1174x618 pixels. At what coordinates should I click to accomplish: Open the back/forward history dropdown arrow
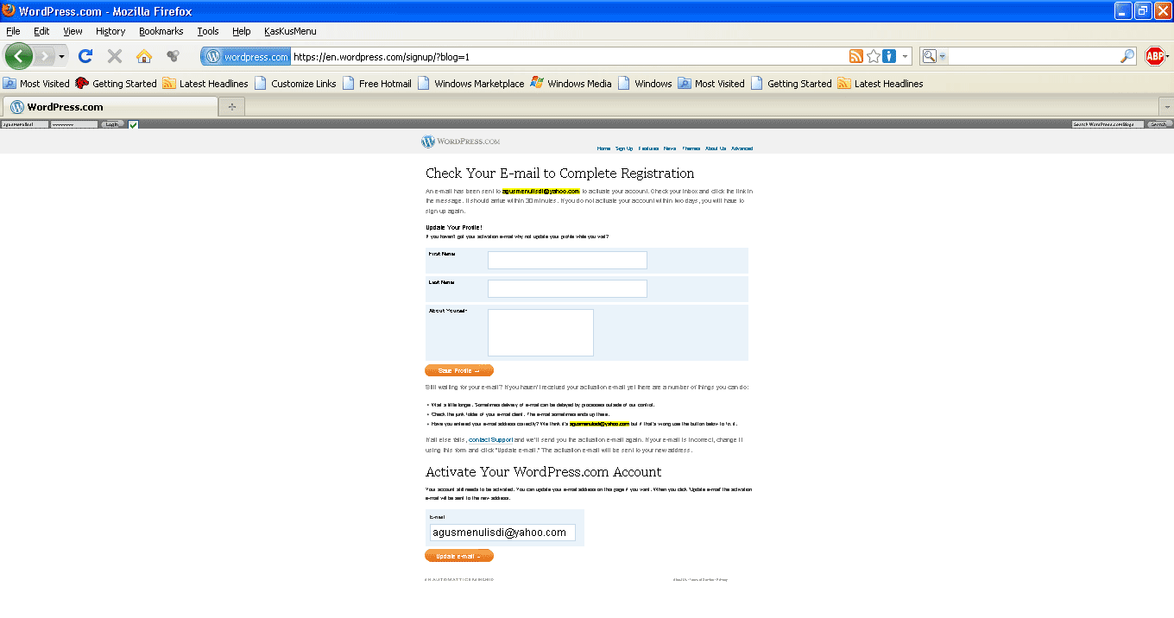coord(61,56)
